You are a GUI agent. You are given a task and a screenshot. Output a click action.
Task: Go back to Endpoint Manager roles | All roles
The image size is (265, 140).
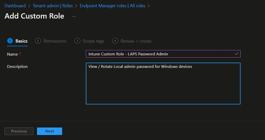112,6
